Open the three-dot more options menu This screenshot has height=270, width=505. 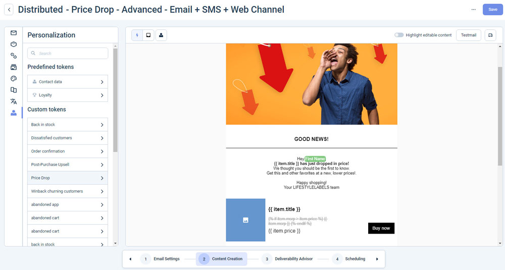pos(473,10)
